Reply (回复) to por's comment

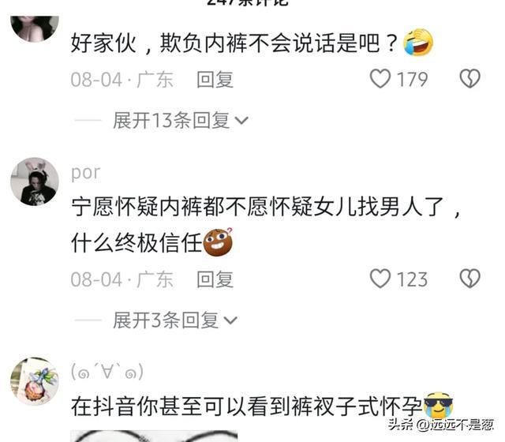215,279
